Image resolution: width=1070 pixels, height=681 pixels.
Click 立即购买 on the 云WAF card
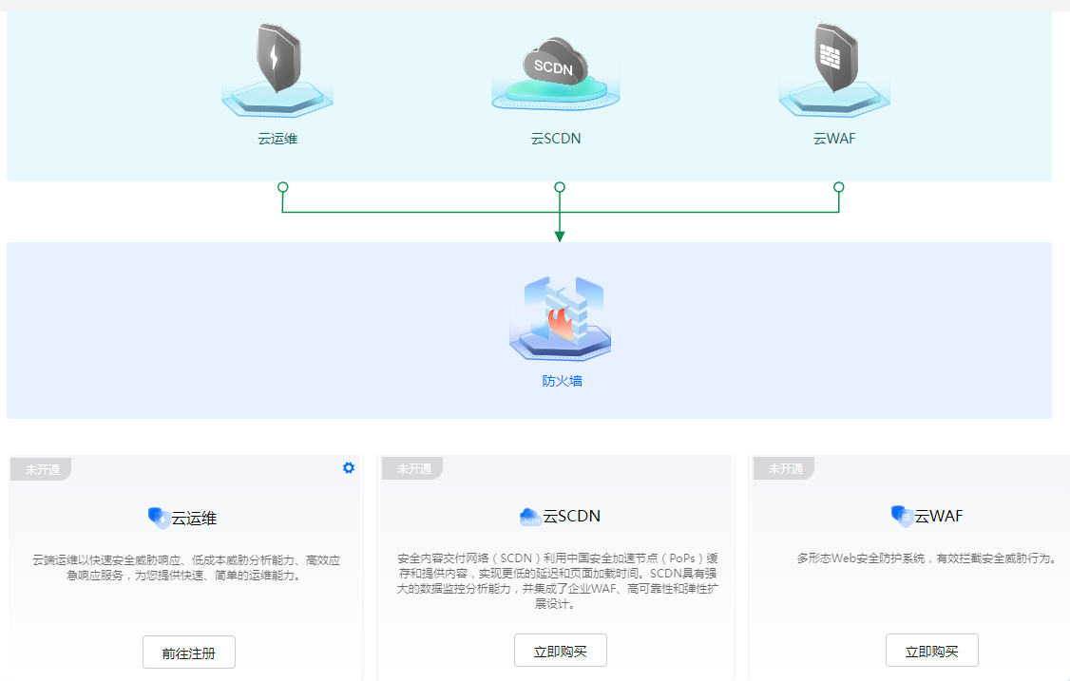(x=931, y=651)
